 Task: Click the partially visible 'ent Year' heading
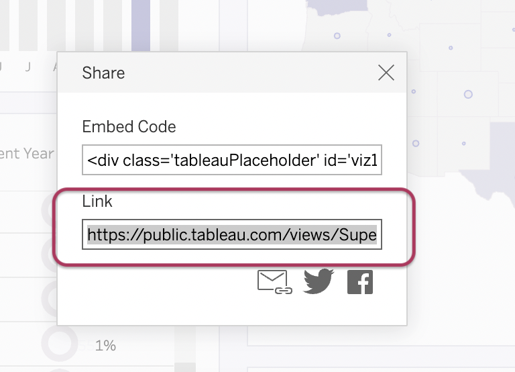27,154
